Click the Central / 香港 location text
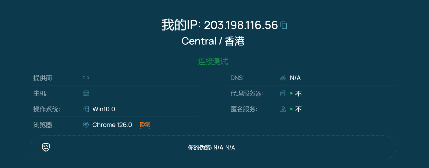This screenshot has width=429, height=168. (213, 41)
